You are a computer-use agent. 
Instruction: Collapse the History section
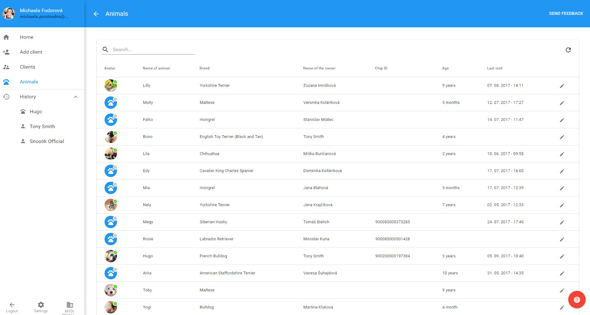point(76,97)
